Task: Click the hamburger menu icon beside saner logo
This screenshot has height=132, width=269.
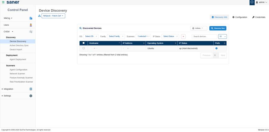Action: [x=3, y=2]
